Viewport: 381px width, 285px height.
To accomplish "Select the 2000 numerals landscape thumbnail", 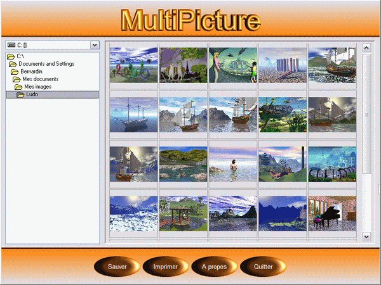I will (x=133, y=65).
